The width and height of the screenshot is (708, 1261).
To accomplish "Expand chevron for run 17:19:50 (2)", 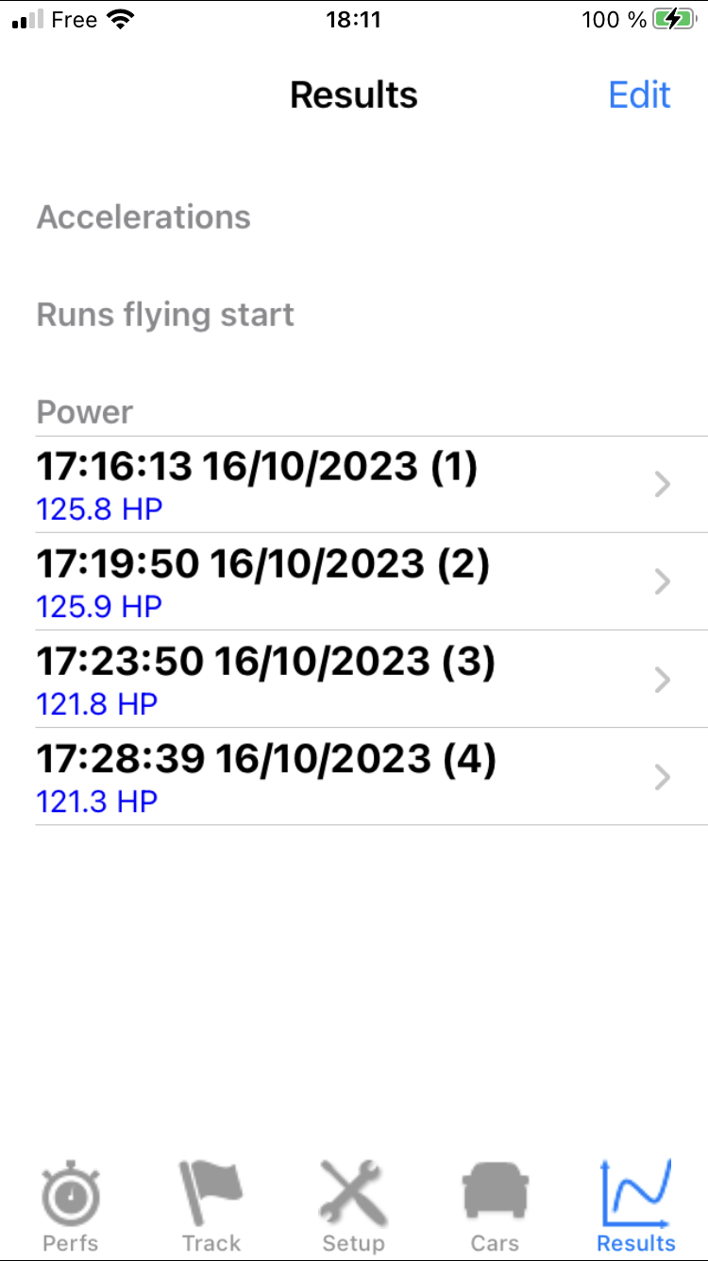I will [x=663, y=582].
